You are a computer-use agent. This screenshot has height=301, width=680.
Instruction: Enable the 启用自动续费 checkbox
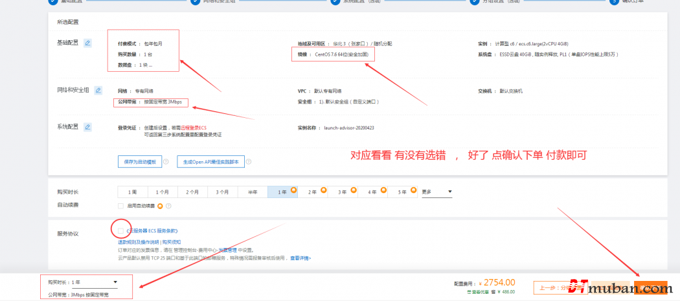click(120, 206)
